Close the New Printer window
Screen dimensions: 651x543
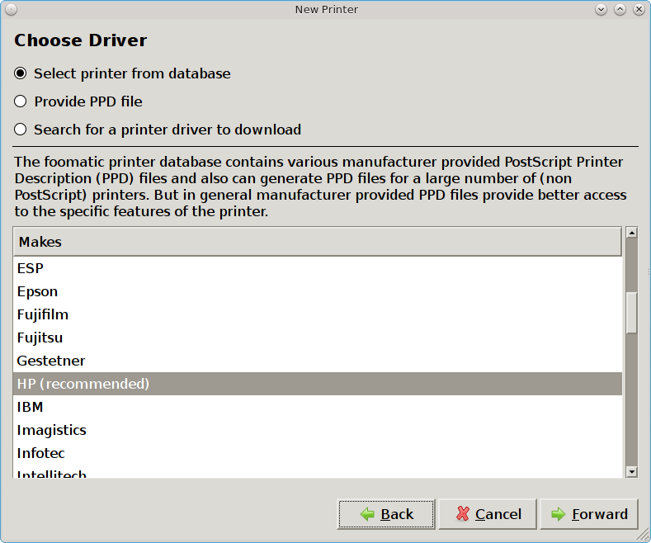click(639, 9)
